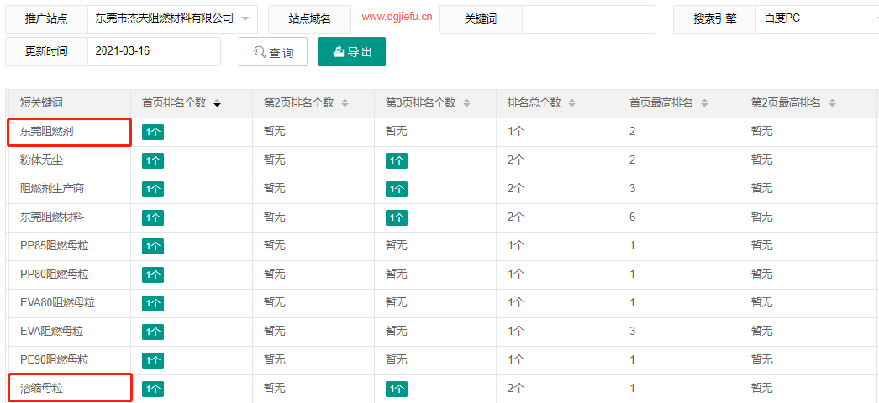This screenshot has width=879, height=403.
Task: Click the 查询 search button
Action: (273, 52)
